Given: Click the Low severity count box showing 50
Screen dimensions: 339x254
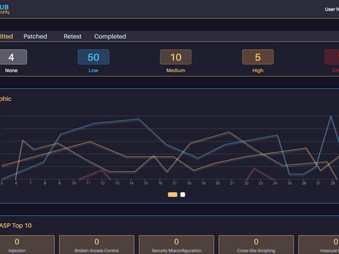Looking at the screenshot, I should pyautogui.click(x=94, y=57).
